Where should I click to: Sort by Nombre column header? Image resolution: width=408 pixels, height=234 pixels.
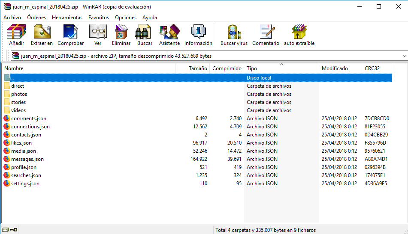[88, 68]
